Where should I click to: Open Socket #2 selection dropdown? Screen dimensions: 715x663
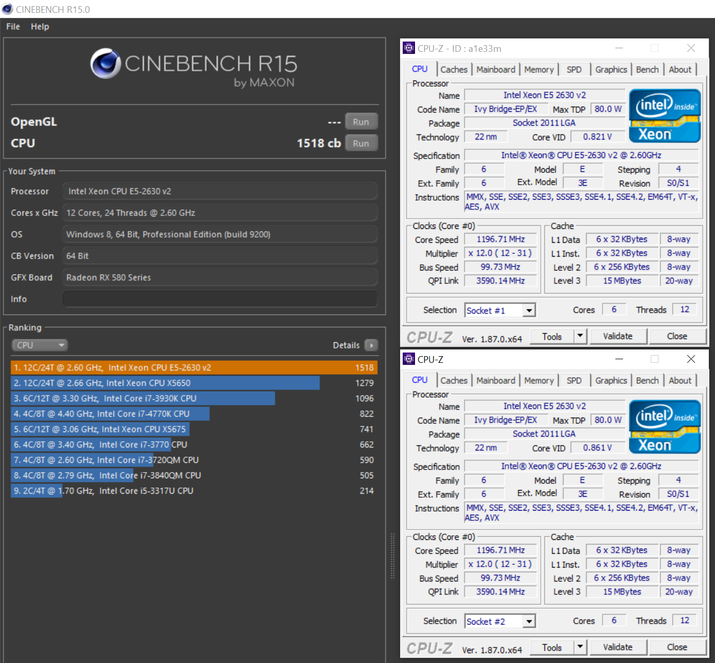(500, 621)
